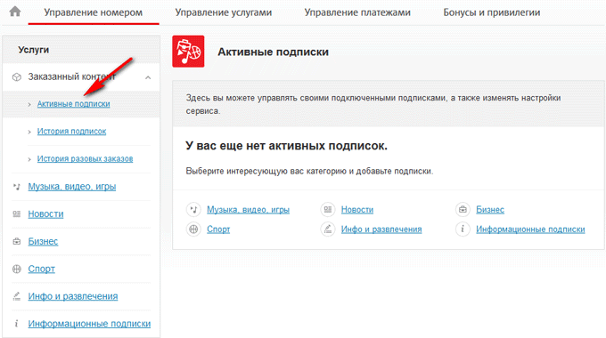Click the circled Спорт icon in main panel

pos(193,229)
